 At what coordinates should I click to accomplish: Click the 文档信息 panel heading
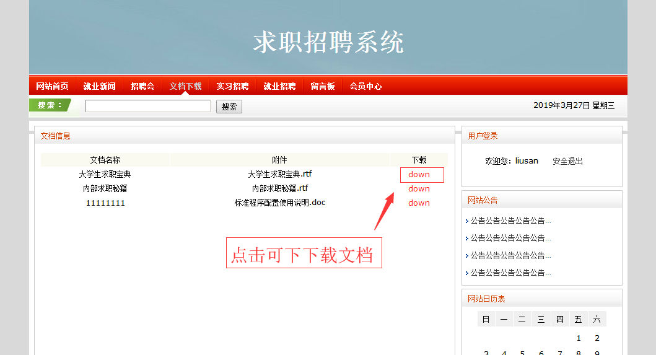coord(55,136)
